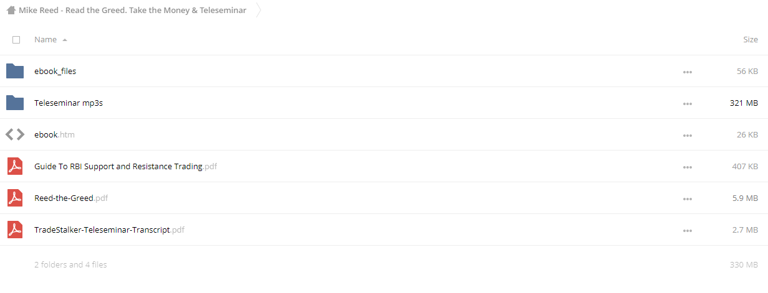Click PDF icon for Guide To RBI
This screenshot has width=768, height=293.
15,166
